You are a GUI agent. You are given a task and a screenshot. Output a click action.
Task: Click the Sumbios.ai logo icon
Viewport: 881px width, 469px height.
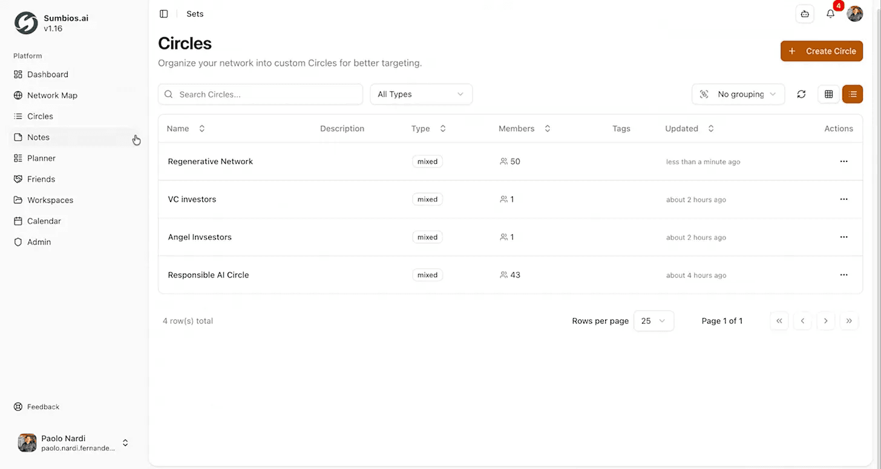[x=26, y=23]
